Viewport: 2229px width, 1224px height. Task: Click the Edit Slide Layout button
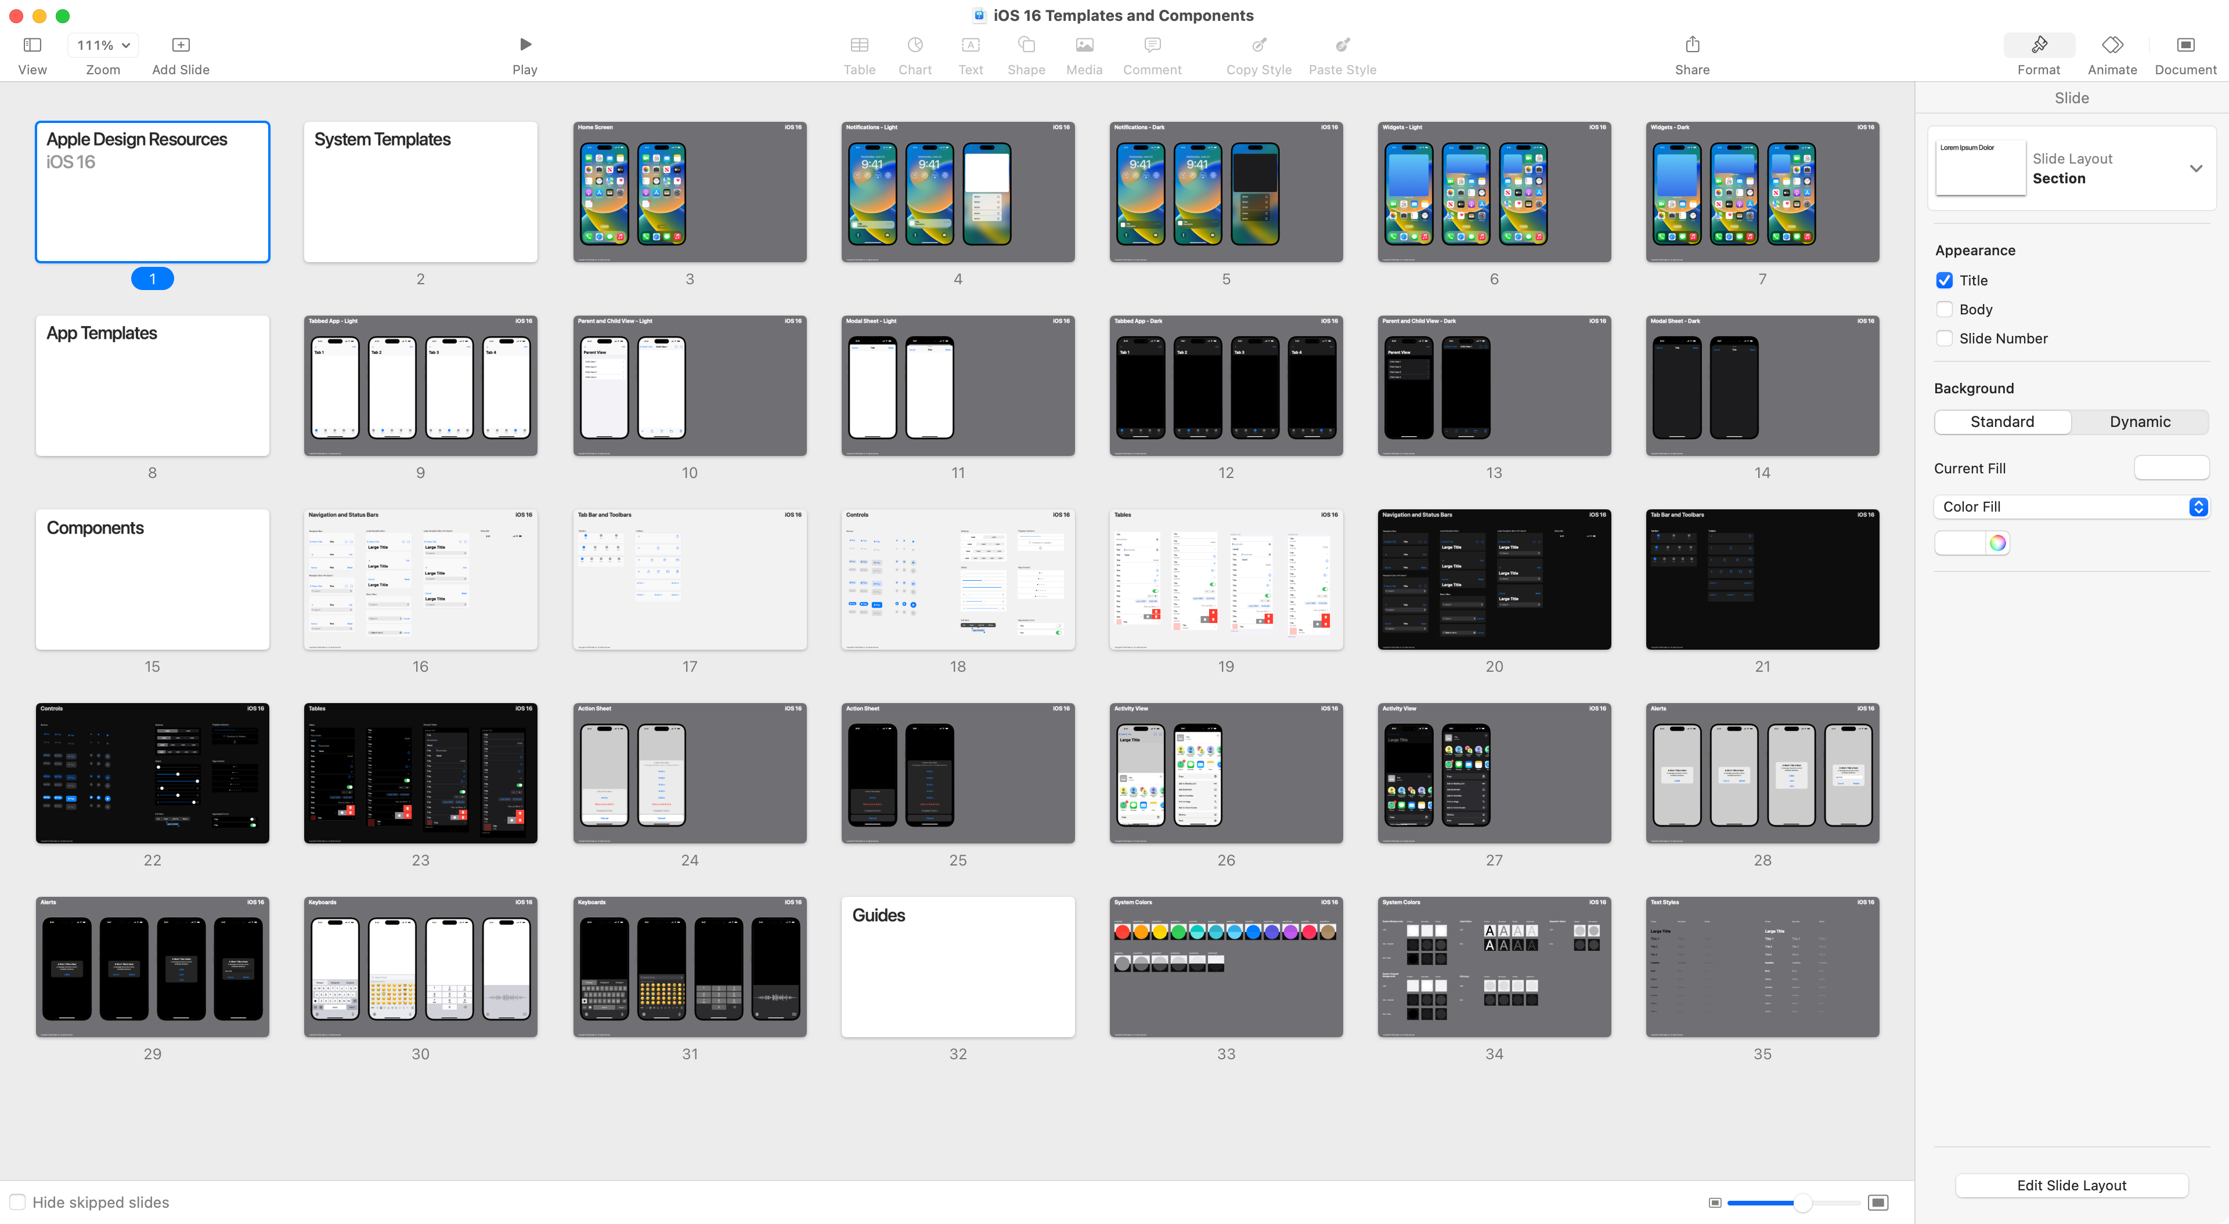(2071, 1185)
